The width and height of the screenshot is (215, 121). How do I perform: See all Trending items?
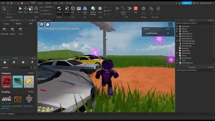tap(31, 92)
